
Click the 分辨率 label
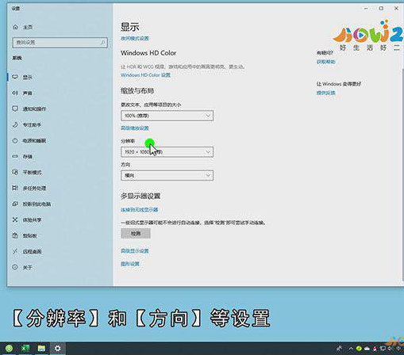tap(128, 141)
